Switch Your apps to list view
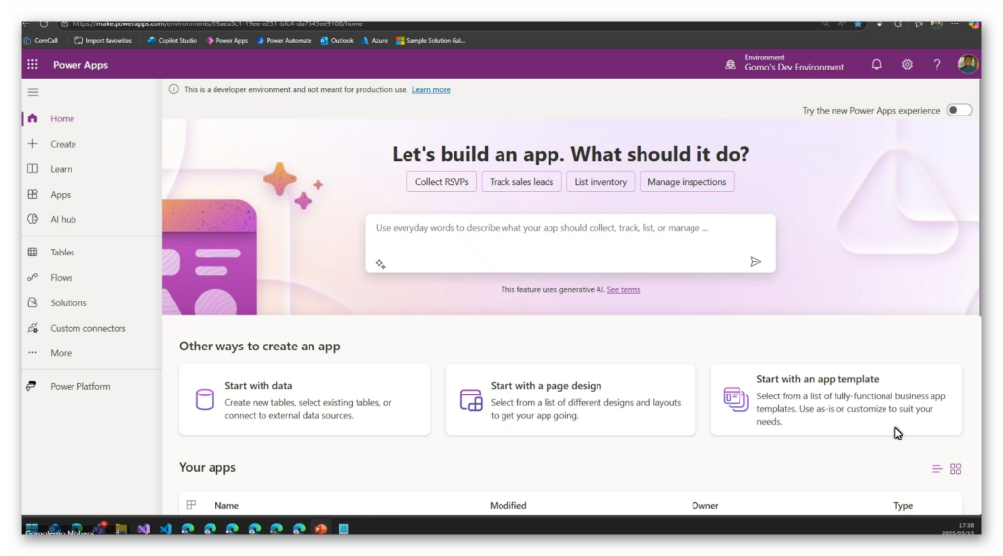This screenshot has width=1003, height=556. [937, 469]
